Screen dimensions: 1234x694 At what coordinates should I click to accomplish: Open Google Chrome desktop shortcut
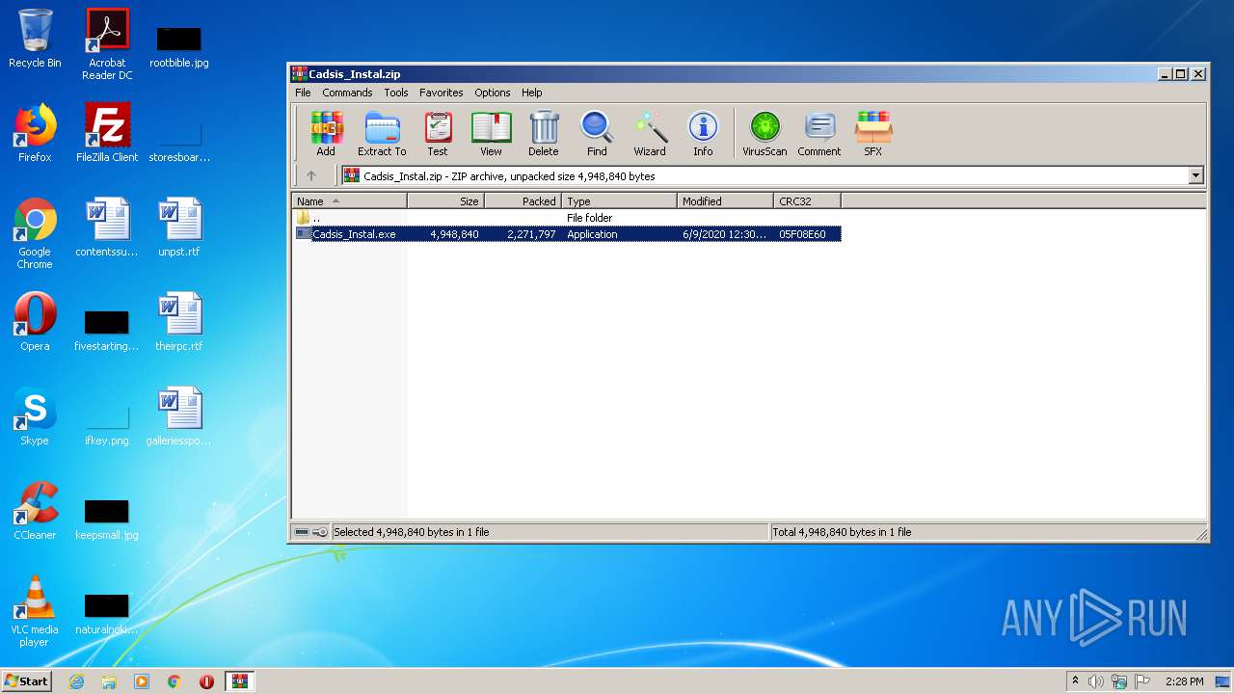pyautogui.click(x=35, y=233)
